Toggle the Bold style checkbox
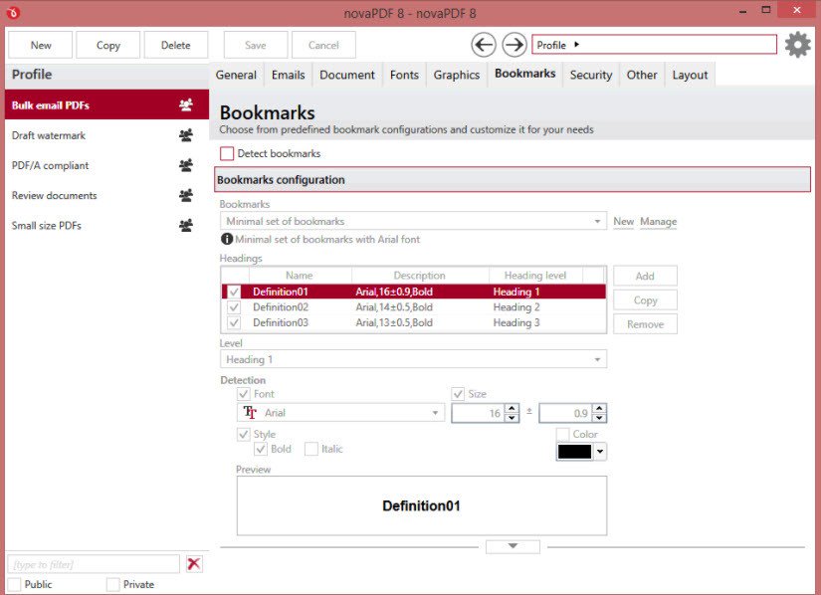Viewport: 821px width, 595px height. pos(261,449)
